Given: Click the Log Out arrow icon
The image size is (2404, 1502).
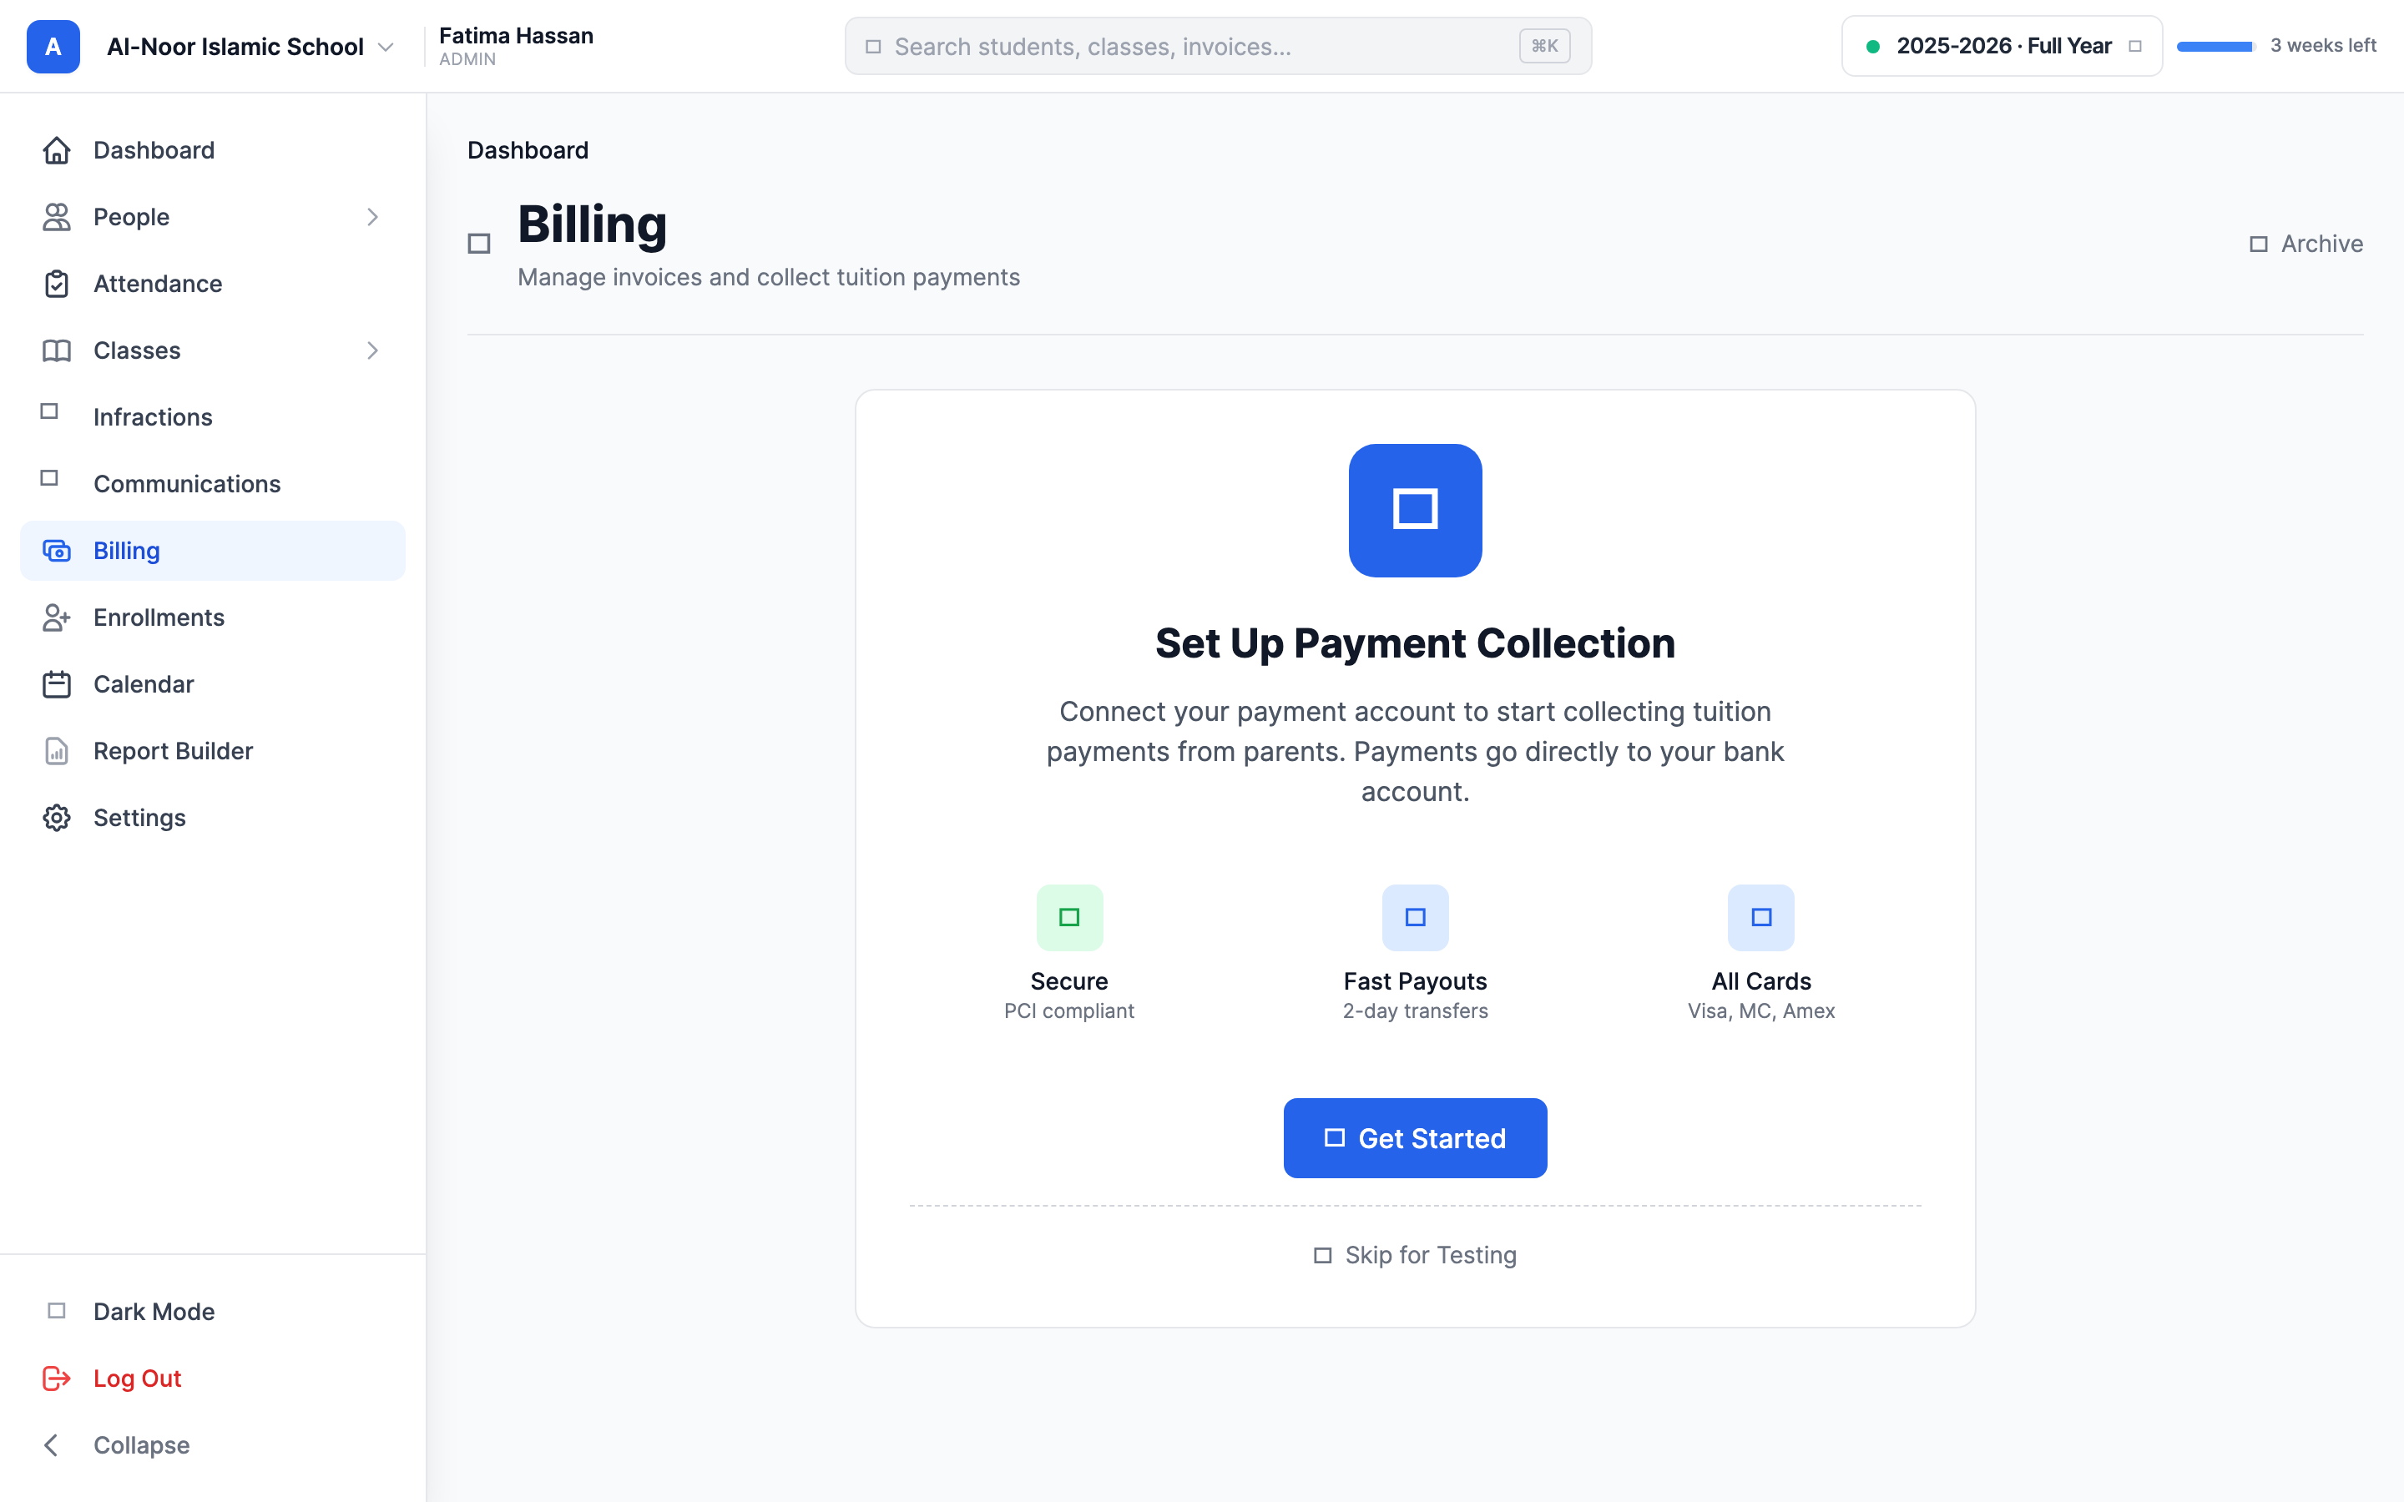Looking at the screenshot, I should 57,1378.
